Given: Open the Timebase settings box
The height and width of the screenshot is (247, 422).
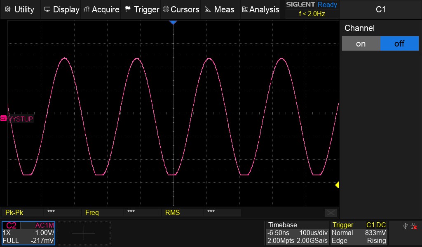Looking at the screenshot, I should pyautogui.click(x=297, y=233).
